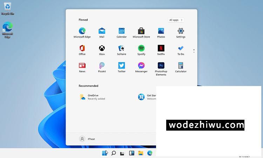Viewport: 263px width, 158px height.
Task: Open the Twitter app
Action: click(121, 67)
